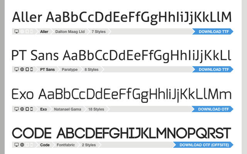Click the desktop monitor icon for Exo
The image size is (247, 154).
click(x=17, y=109)
